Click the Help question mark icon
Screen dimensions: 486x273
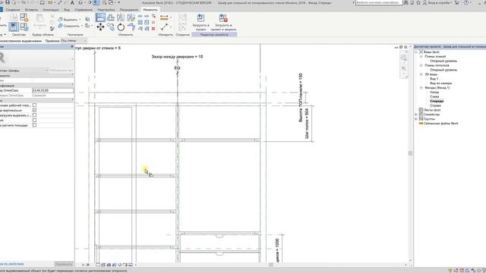point(465,2)
